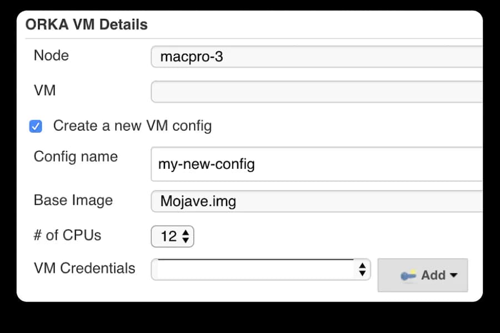Click the Base Image label
Screen dimensions: 500x333
pos(73,200)
